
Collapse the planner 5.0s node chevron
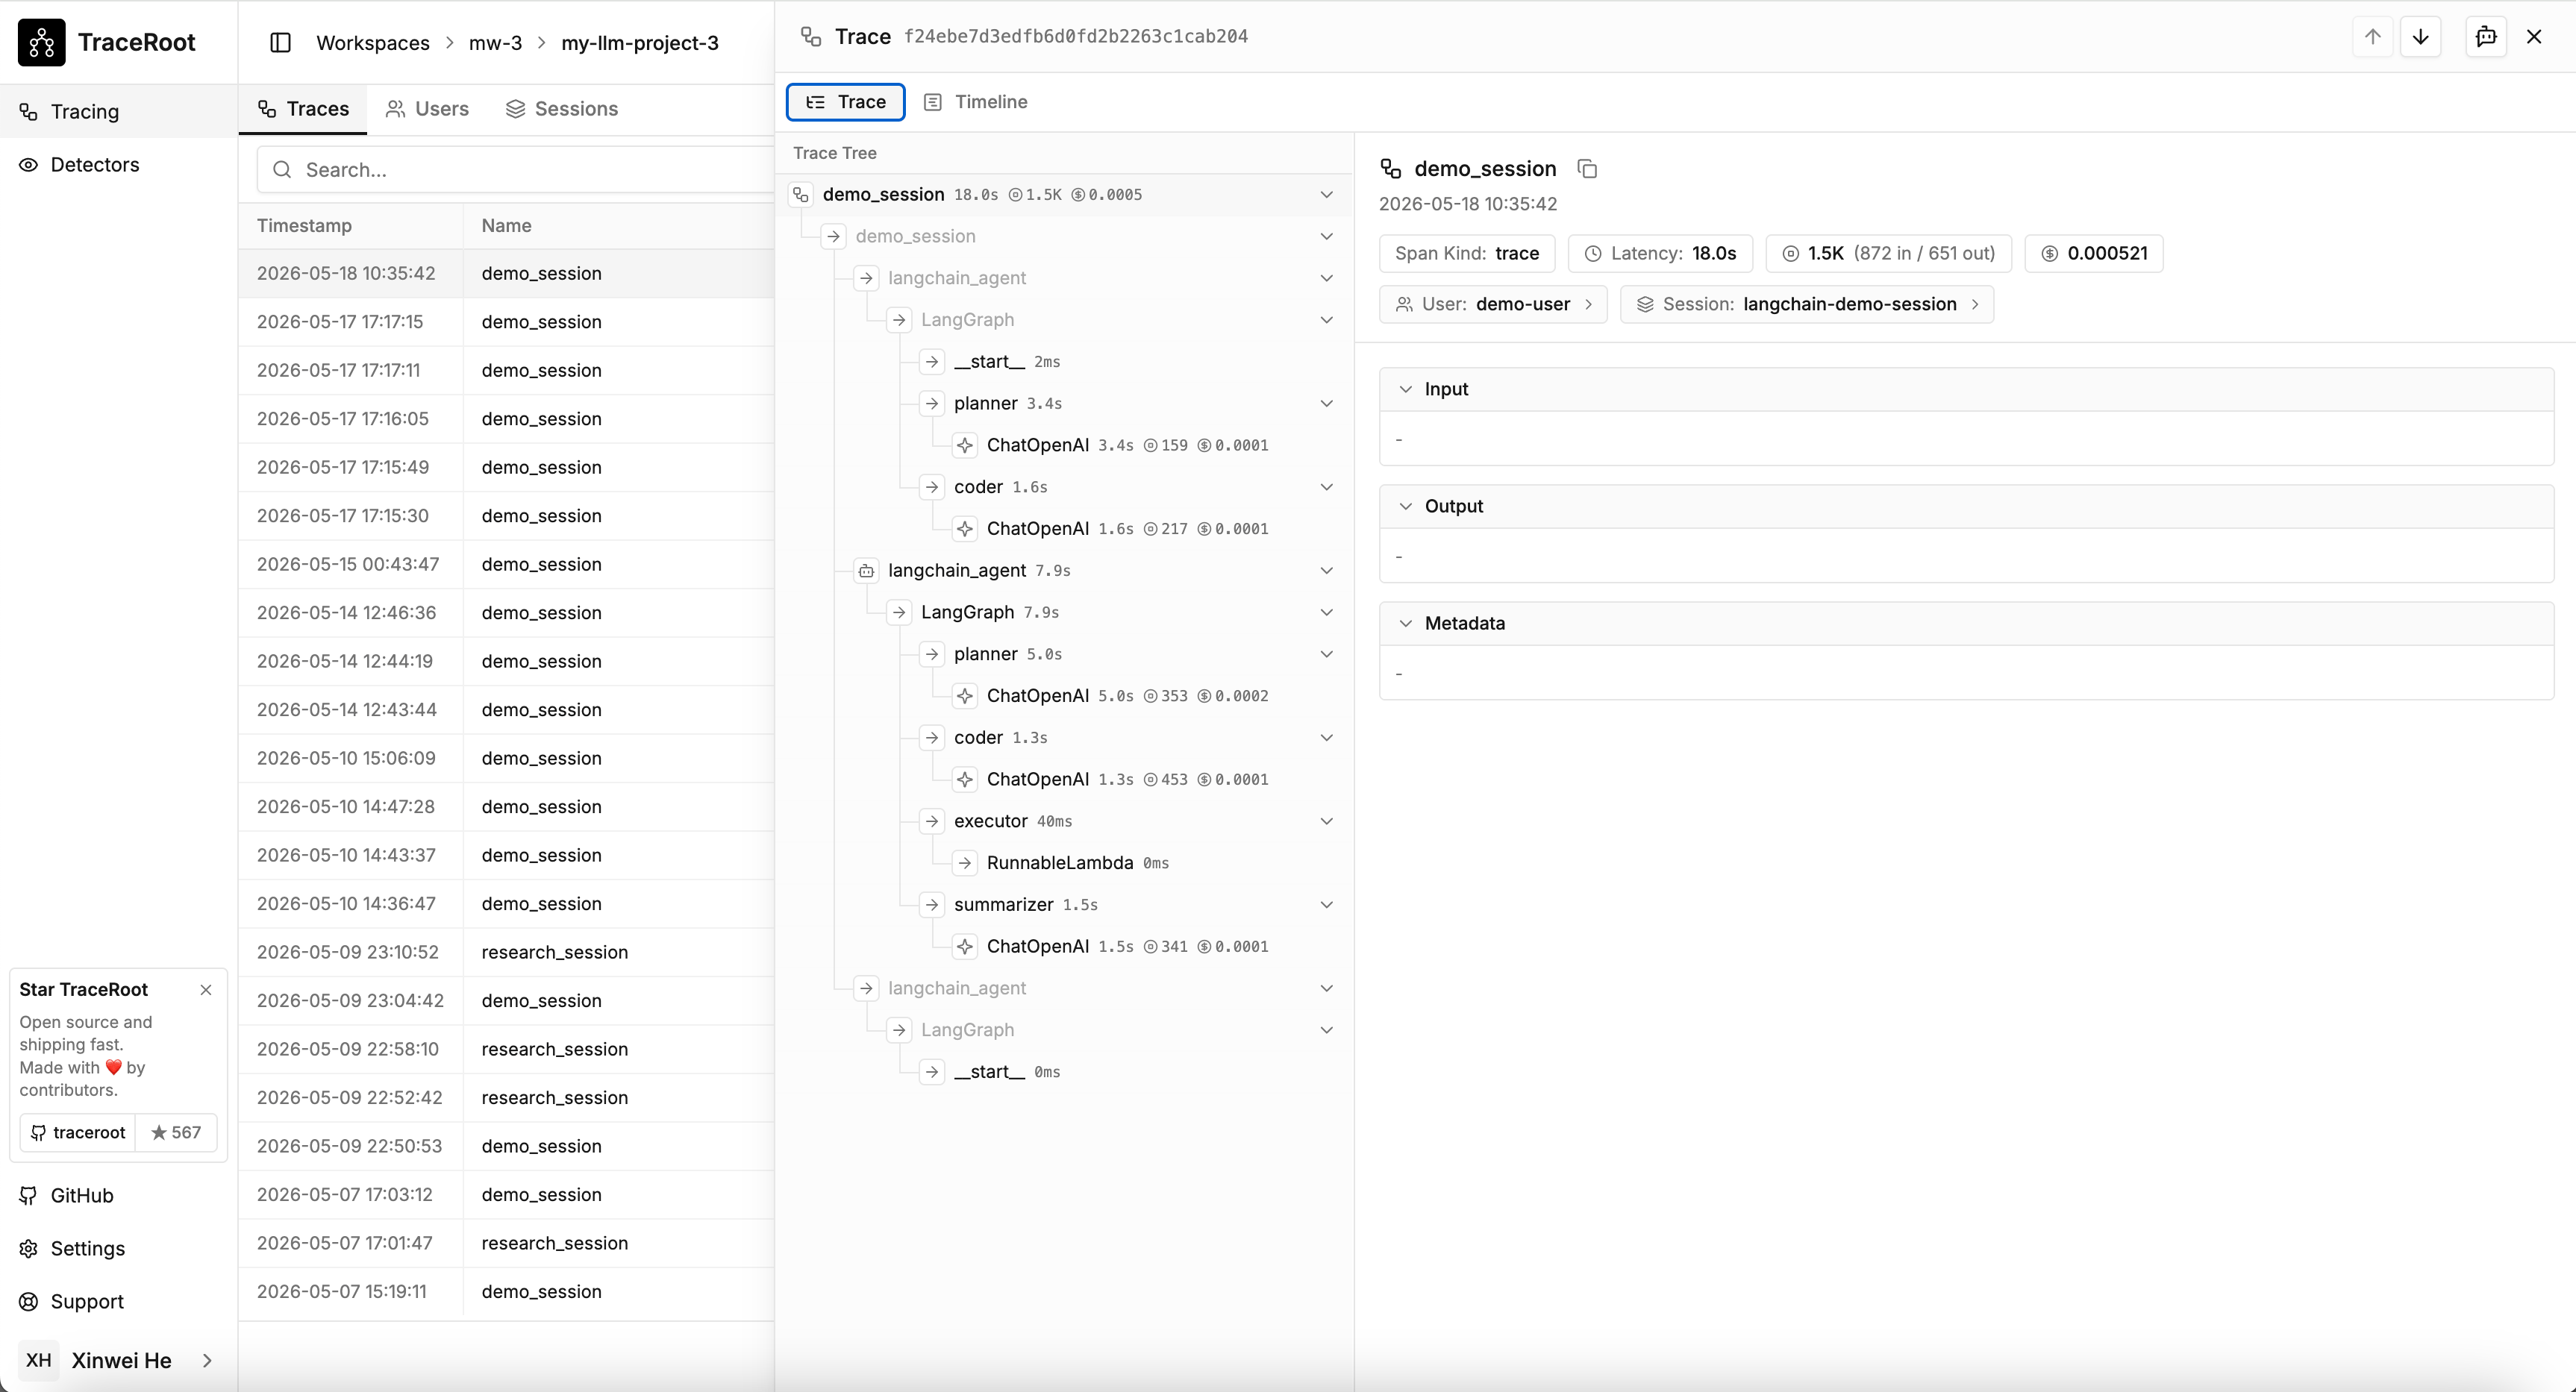pyautogui.click(x=1327, y=654)
